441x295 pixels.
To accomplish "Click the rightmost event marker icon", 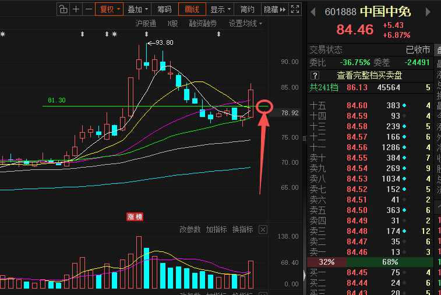I will [218, 34].
